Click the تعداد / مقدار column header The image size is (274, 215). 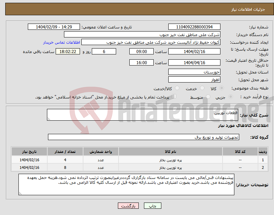point(65,152)
